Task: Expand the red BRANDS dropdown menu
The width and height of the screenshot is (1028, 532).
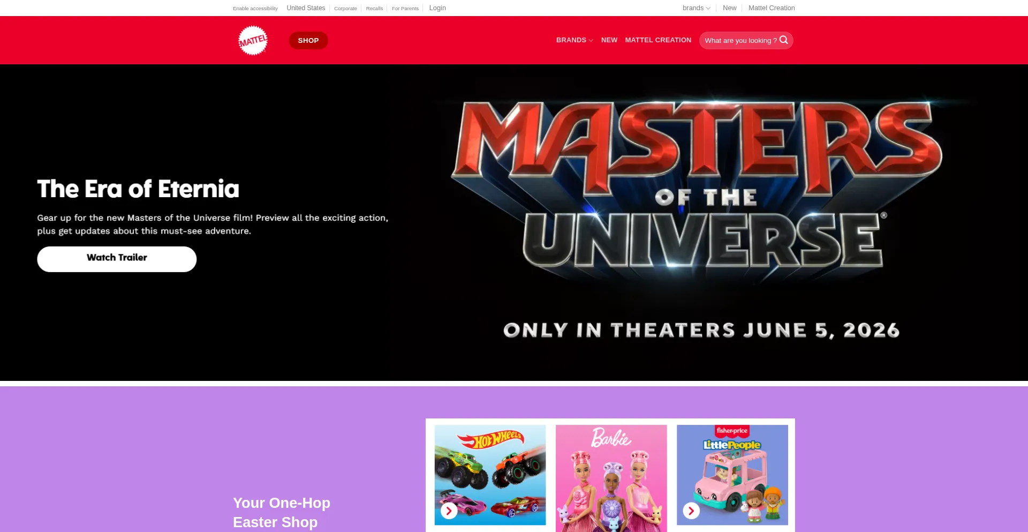Action: 575,40
